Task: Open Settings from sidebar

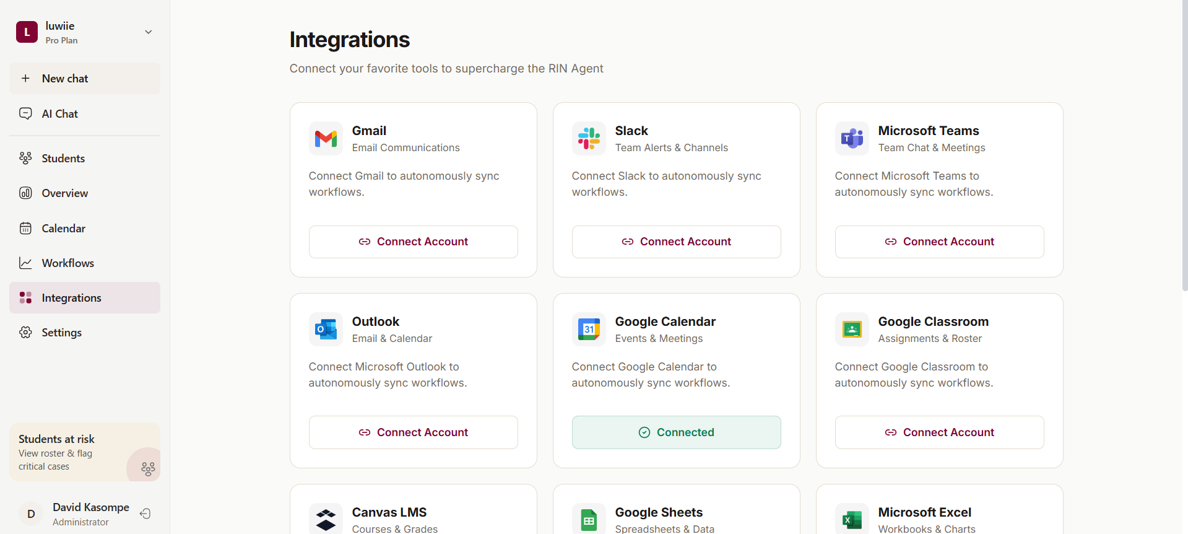Action: tap(85, 333)
